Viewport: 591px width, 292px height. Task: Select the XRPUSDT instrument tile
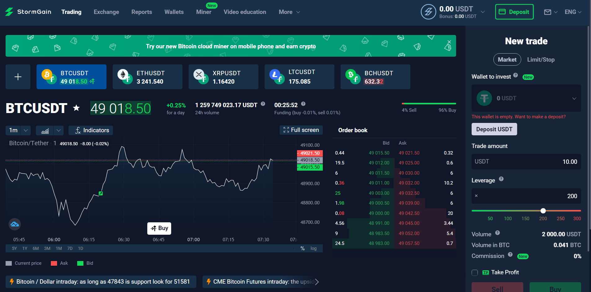223,77
